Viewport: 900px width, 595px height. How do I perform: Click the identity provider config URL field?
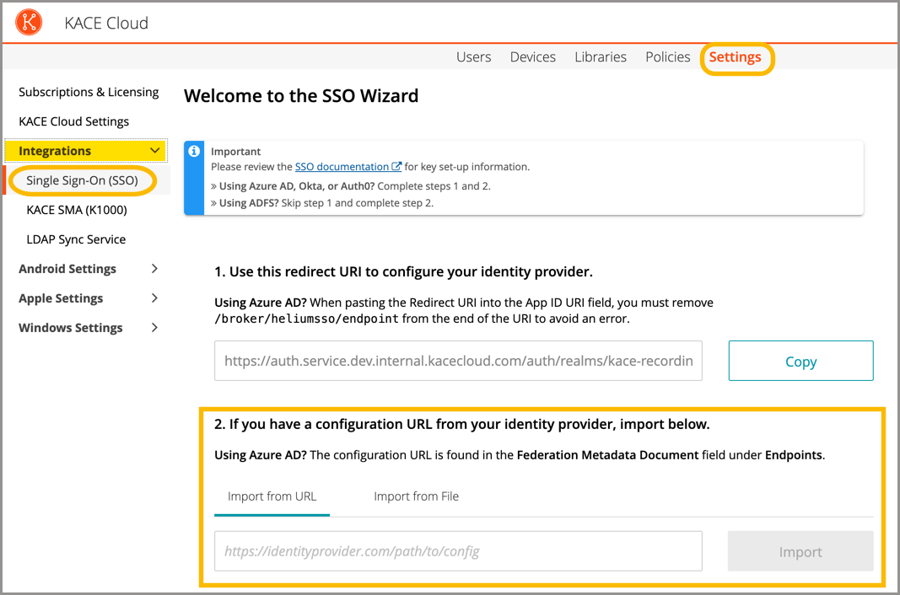point(458,552)
